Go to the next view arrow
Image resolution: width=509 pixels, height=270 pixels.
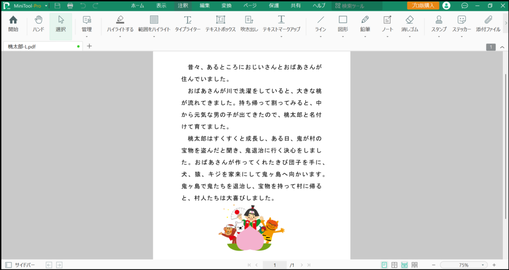point(59,265)
